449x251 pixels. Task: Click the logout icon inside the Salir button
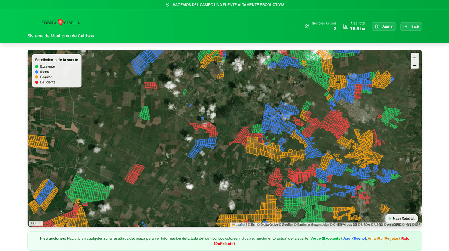405,26
